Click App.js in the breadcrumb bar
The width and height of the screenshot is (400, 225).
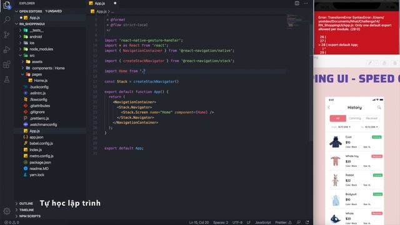coord(101,11)
